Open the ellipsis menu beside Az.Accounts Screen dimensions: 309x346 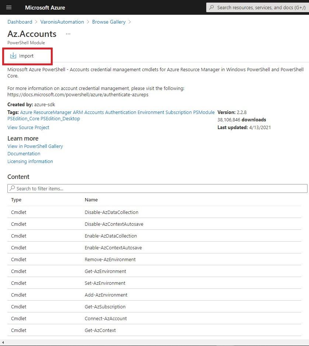(68, 34)
